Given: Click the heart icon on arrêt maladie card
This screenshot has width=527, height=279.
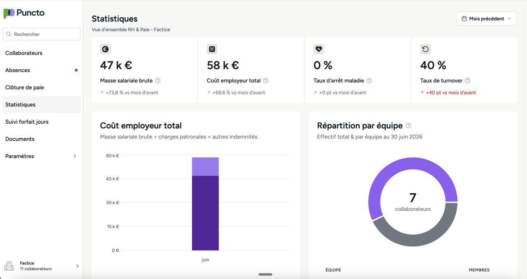Looking at the screenshot, I should pos(319,49).
